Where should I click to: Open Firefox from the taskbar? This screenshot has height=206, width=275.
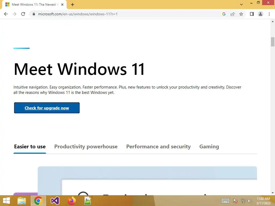(x=71, y=201)
